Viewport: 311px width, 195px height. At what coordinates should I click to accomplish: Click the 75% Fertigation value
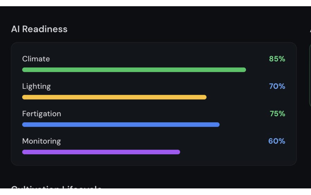[x=277, y=114]
